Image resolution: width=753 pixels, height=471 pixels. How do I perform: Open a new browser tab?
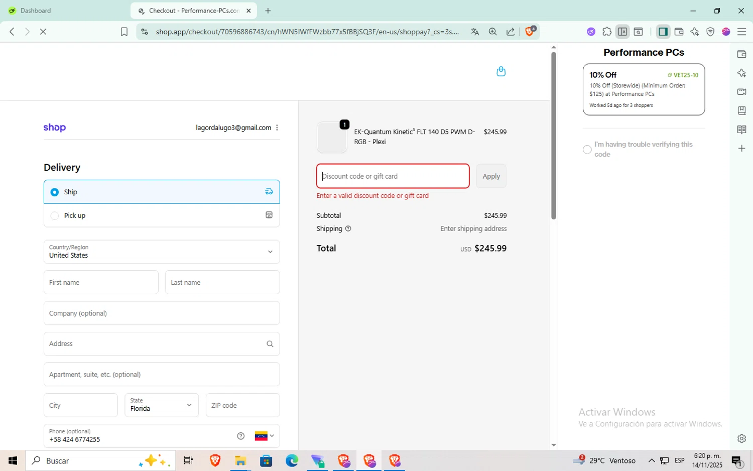click(268, 11)
